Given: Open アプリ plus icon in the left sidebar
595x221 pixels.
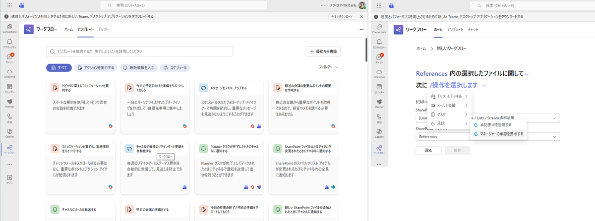Looking at the screenshot, I should coord(9,178).
